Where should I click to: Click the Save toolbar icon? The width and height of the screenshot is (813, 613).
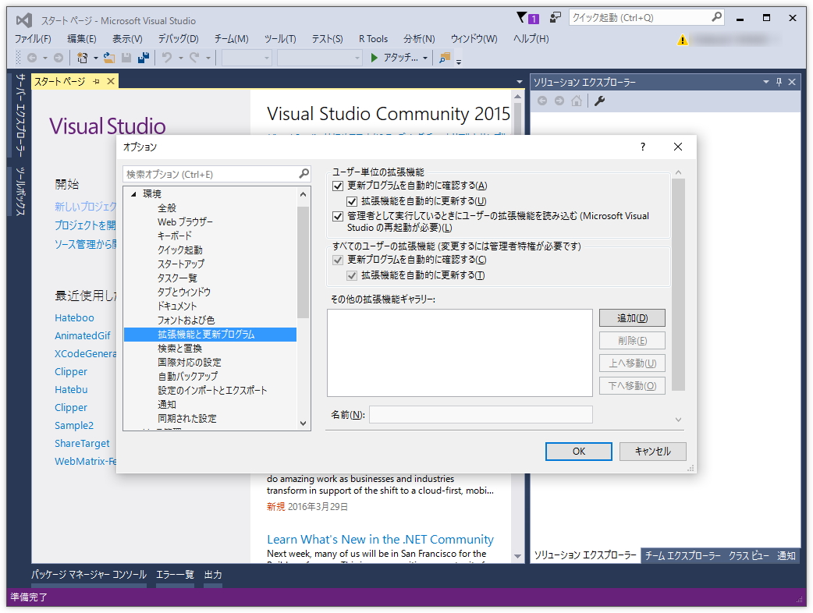tap(126, 58)
